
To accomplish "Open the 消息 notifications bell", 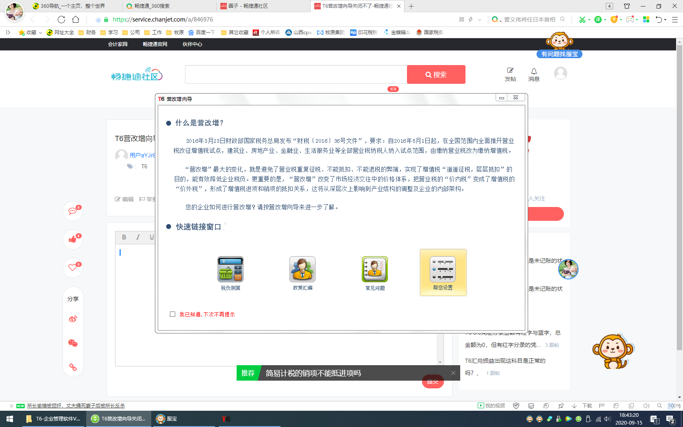I will (x=534, y=74).
